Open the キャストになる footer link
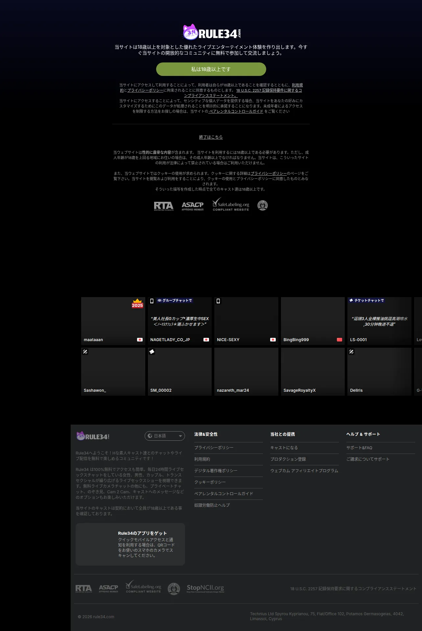The image size is (422, 631). click(284, 448)
